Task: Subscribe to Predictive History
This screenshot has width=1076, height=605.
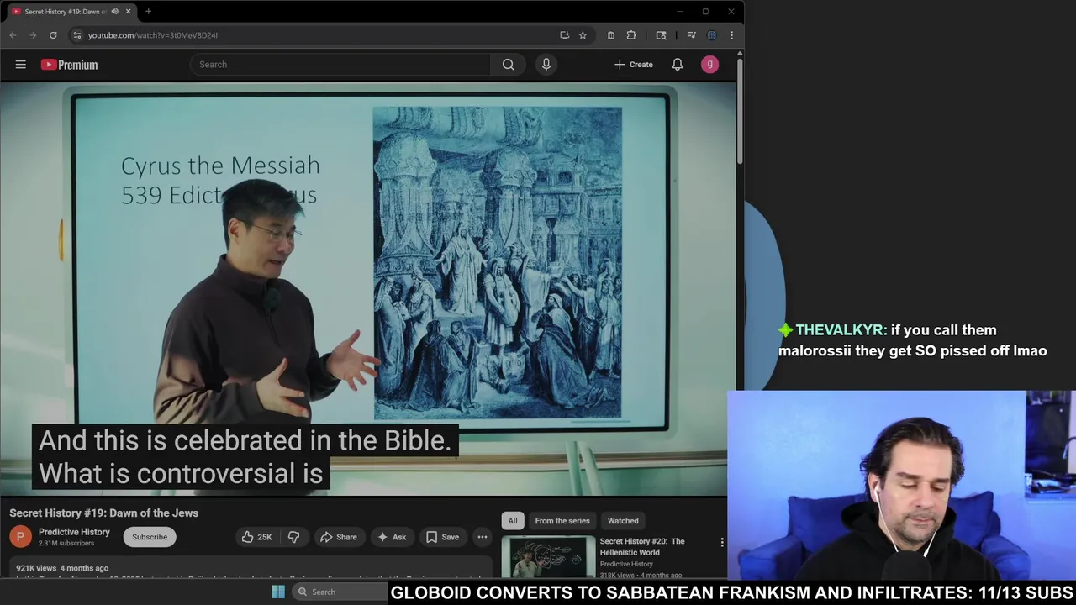Action: pyautogui.click(x=150, y=537)
